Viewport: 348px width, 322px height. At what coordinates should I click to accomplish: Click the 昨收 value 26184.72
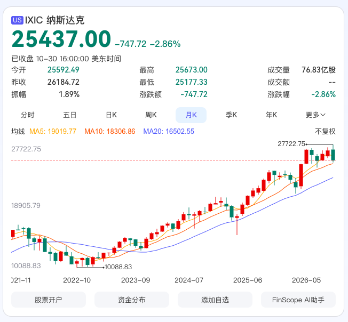click(64, 82)
